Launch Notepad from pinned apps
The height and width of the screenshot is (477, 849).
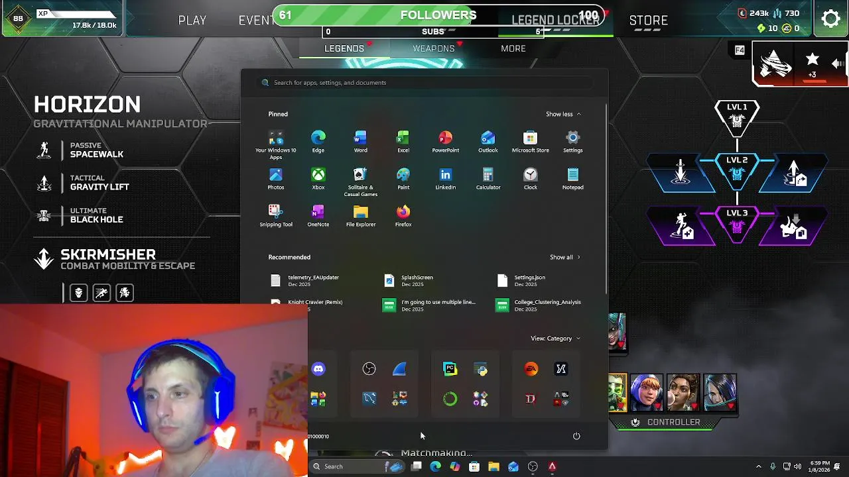pos(572,178)
